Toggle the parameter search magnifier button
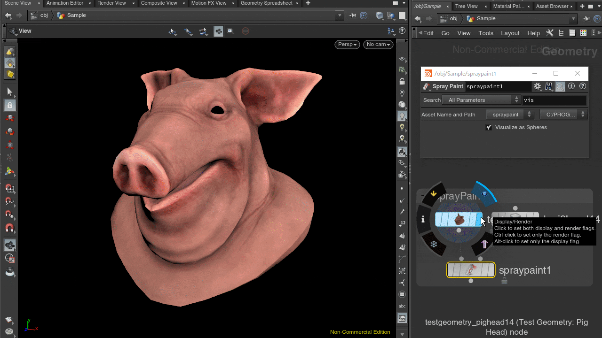Image resolution: width=602 pixels, height=338 pixels. (560, 86)
